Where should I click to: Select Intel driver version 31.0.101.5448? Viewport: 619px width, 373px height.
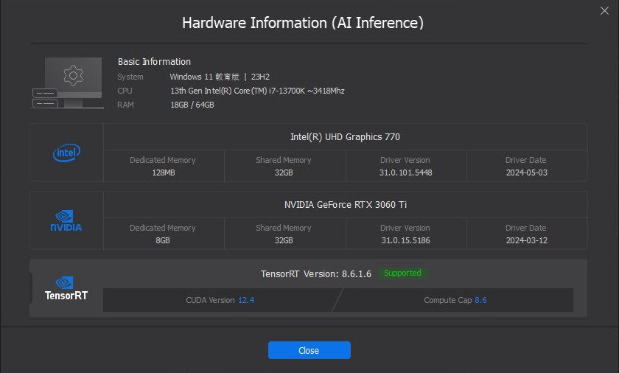pyautogui.click(x=405, y=172)
